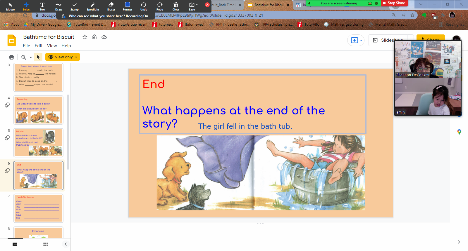Collapse the filmstrip panel
Screen dimensions: 468x251
tap(66, 244)
